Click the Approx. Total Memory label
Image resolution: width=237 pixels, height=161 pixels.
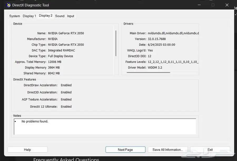(31, 62)
